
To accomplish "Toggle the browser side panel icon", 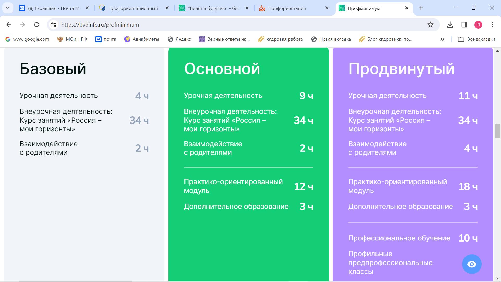I will point(464,25).
